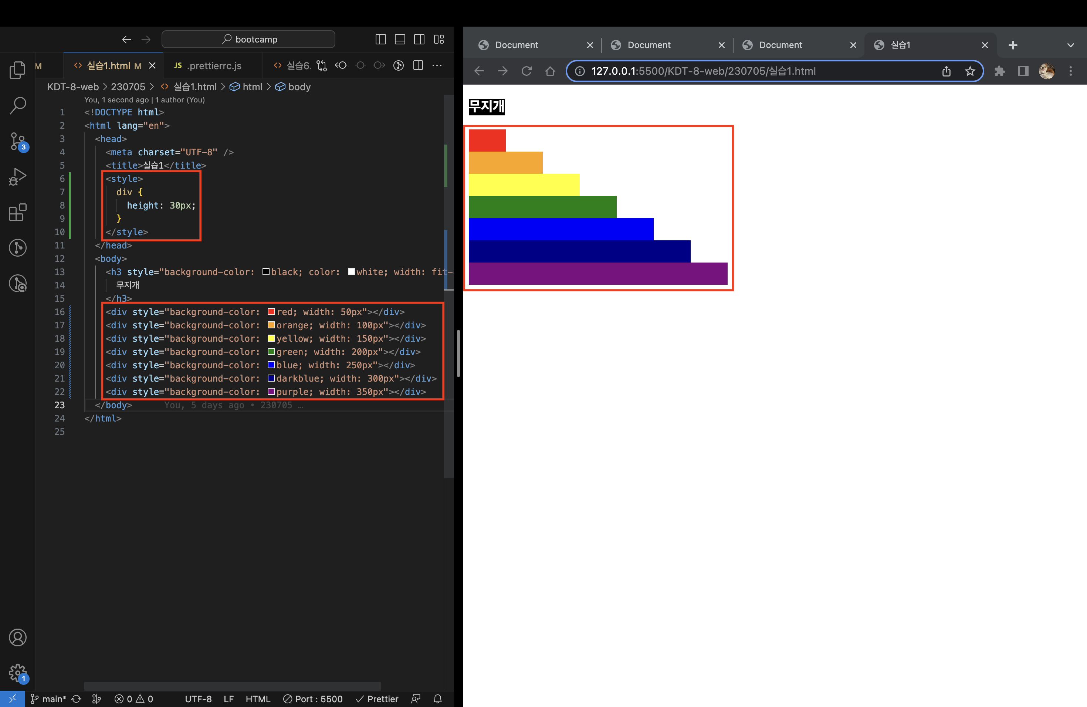The height and width of the screenshot is (707, 1087).
Task: Click Synchronize Changes icon in status bar
Action: click(76, 699)
